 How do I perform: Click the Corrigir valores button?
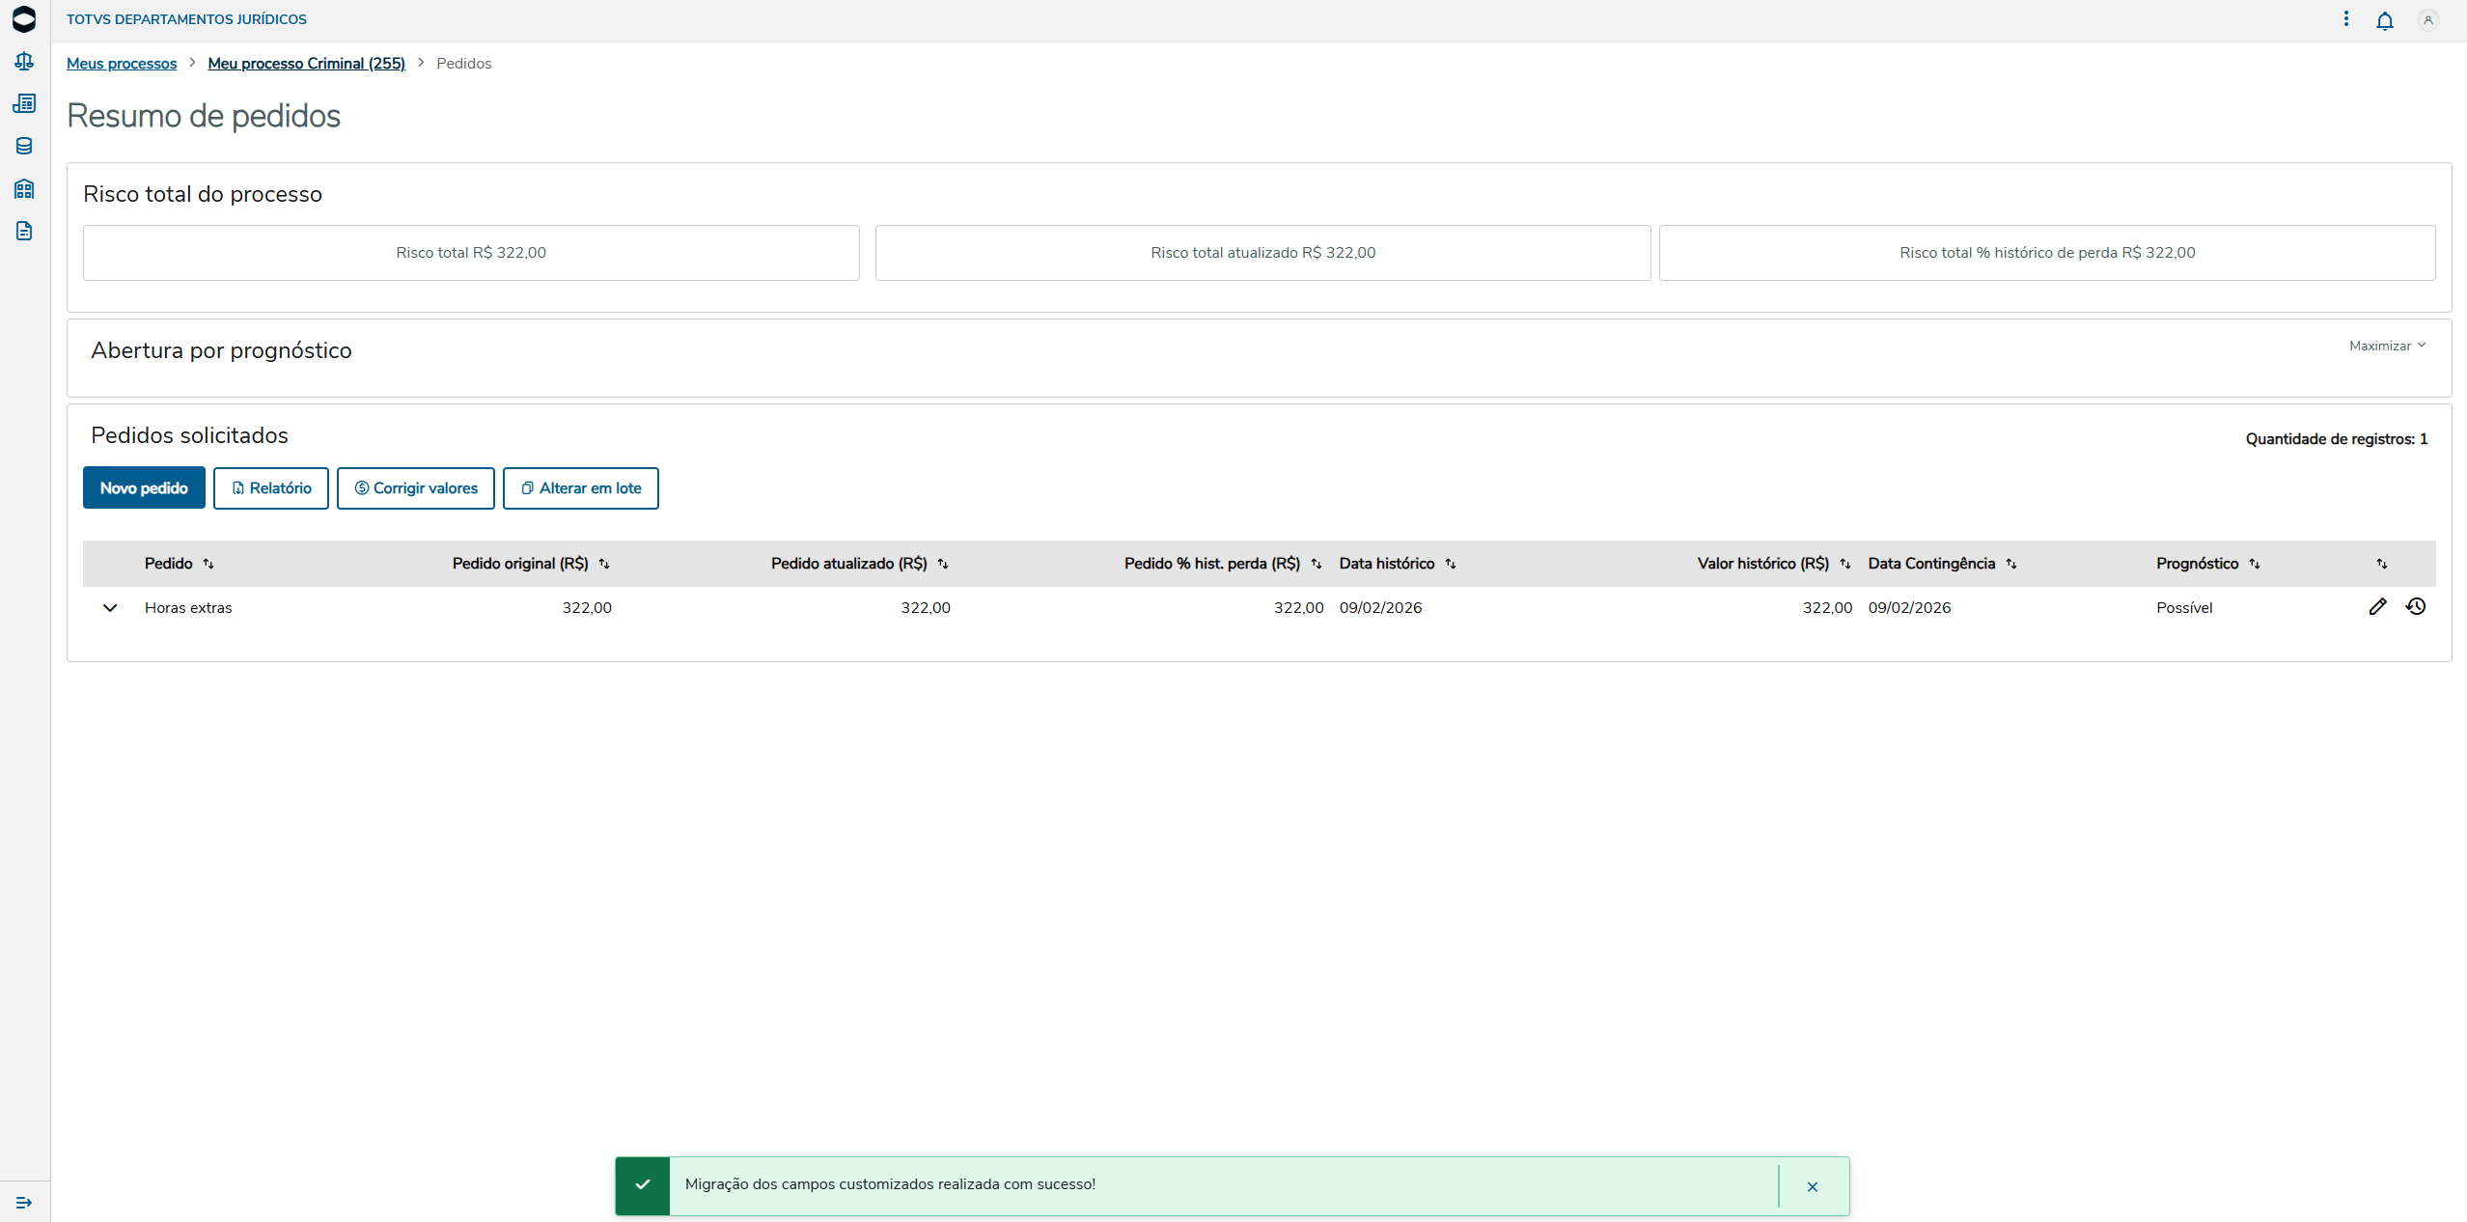[x=415, y=488]
